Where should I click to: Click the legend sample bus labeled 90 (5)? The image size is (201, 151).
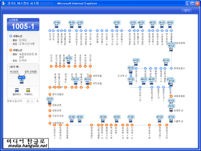click(22, 82)
